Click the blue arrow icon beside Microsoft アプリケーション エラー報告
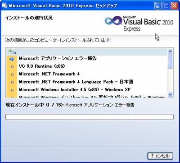Viewport: 180px width, 163px height. pos(12,59)
